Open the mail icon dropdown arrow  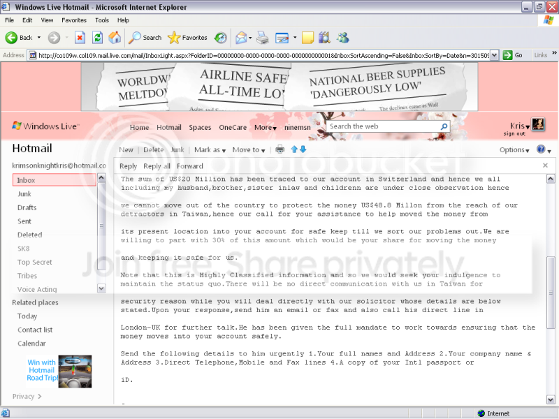250,38
